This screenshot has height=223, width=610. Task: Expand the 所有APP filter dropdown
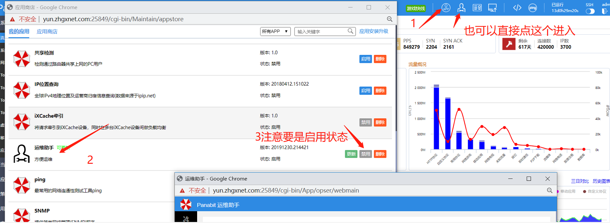tap(275, 31)
